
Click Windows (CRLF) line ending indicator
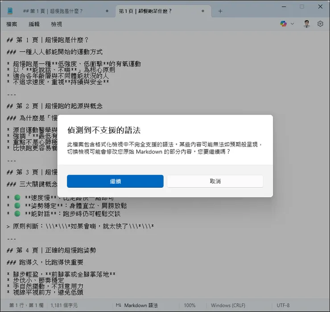coord(228,305)
